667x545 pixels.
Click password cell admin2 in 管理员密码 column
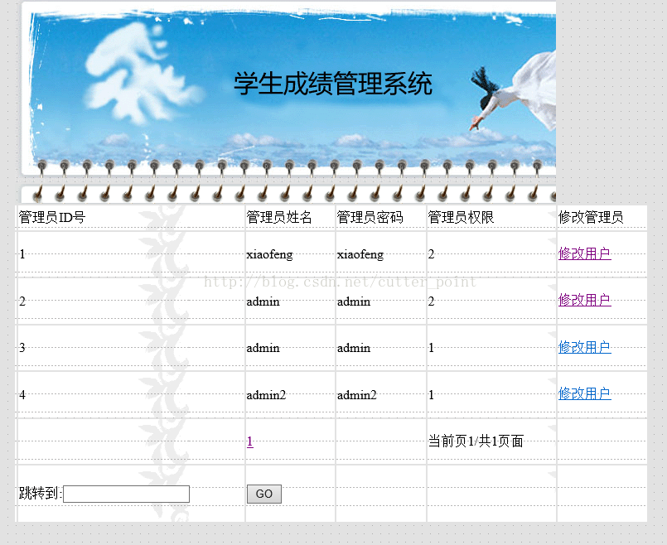(x=357, y=395)
